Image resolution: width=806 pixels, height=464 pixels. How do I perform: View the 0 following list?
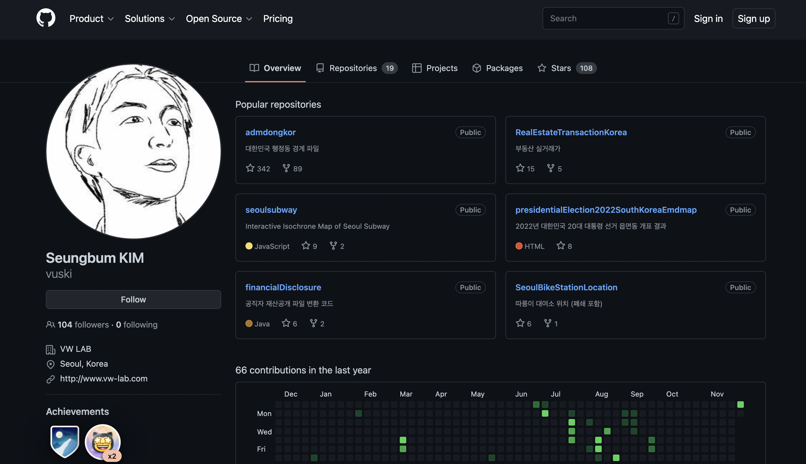pyautogui.click(x=137, y=324)
